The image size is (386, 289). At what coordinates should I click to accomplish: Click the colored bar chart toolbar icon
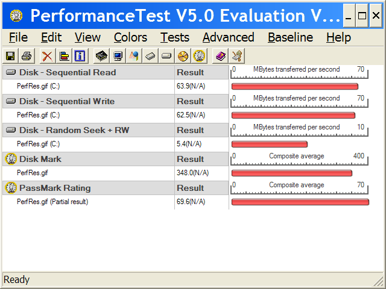pyautogui.click(x=64, y=56)
